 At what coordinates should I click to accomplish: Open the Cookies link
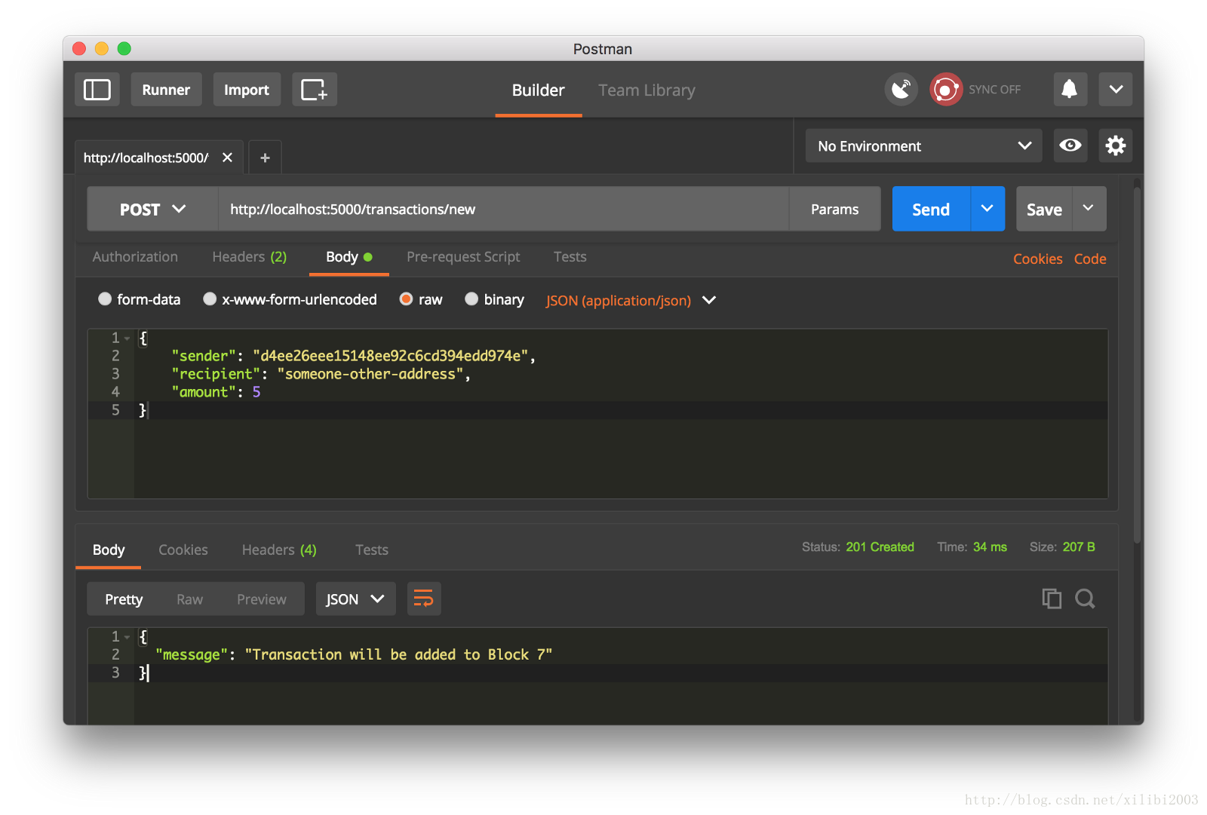click(1037, 259)
